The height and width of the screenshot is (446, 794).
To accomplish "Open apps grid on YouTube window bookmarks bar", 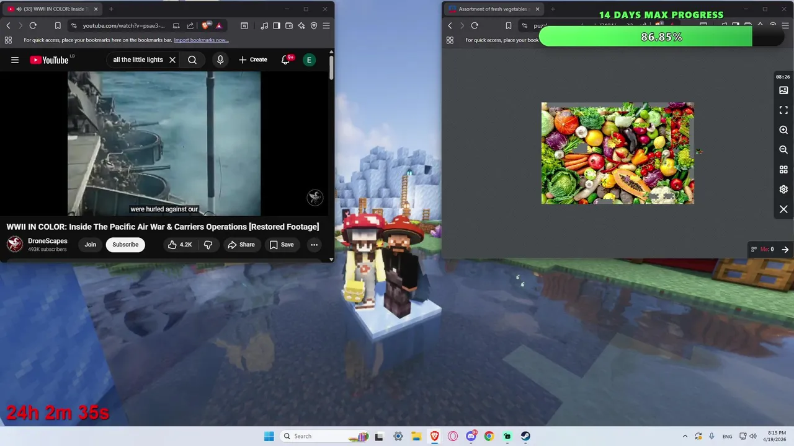I will 8,40.
